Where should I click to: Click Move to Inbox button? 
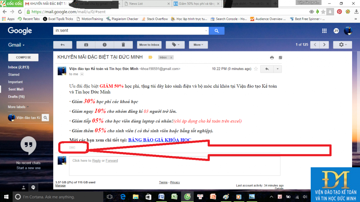[149, 45]
